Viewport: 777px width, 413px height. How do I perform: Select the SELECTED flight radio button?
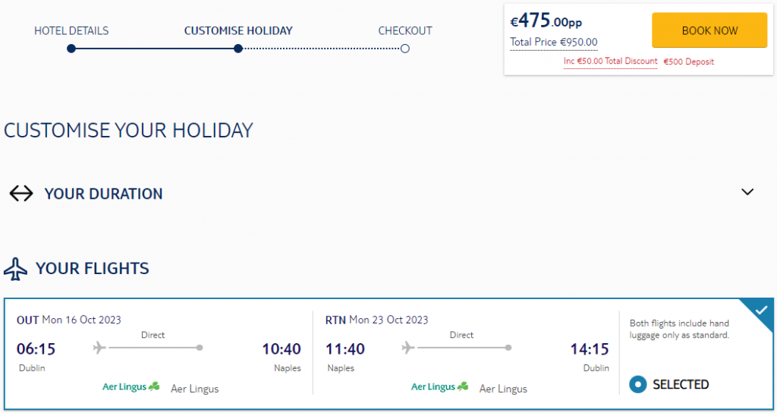637,384
